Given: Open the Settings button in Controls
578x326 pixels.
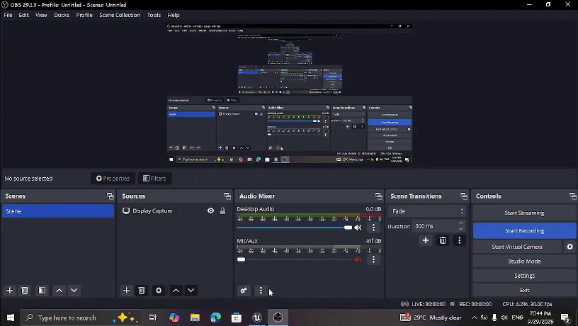Looking at the screenshot, I should click(x=524, y=276).
